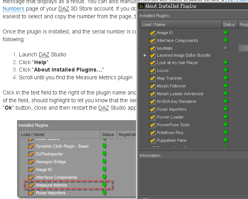Click the Installed Plugins screenshot image on web page
248x199 pixels.
77,159
